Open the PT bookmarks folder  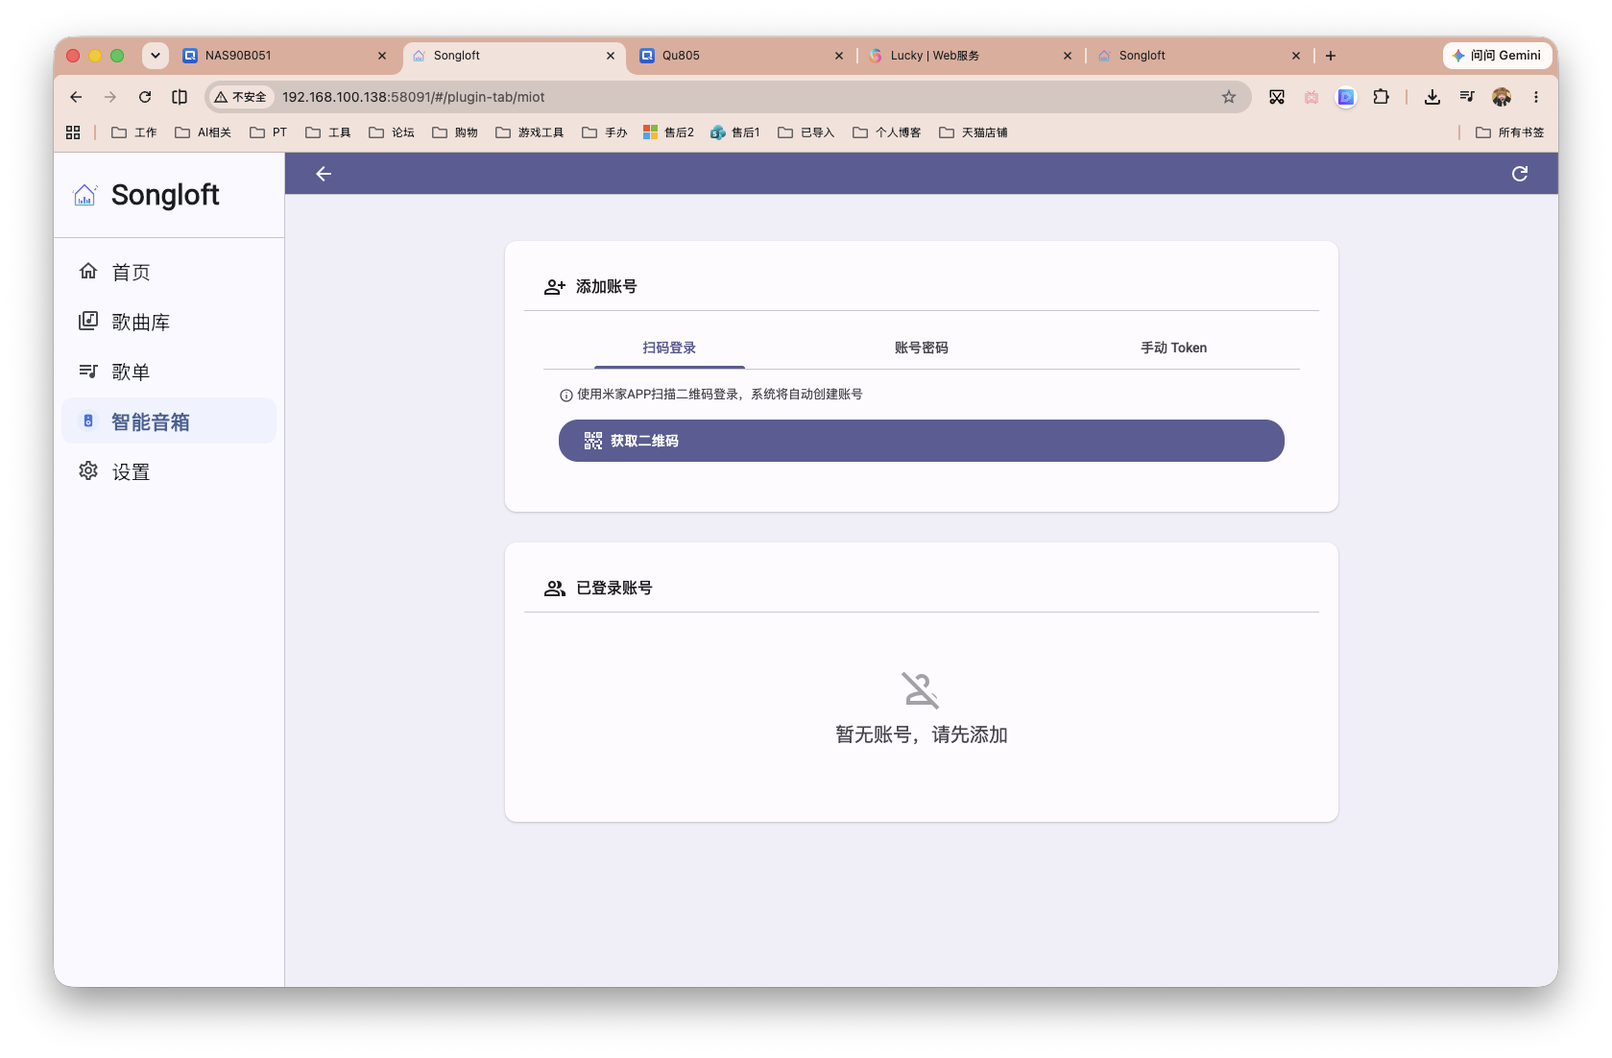pos(268,132)
